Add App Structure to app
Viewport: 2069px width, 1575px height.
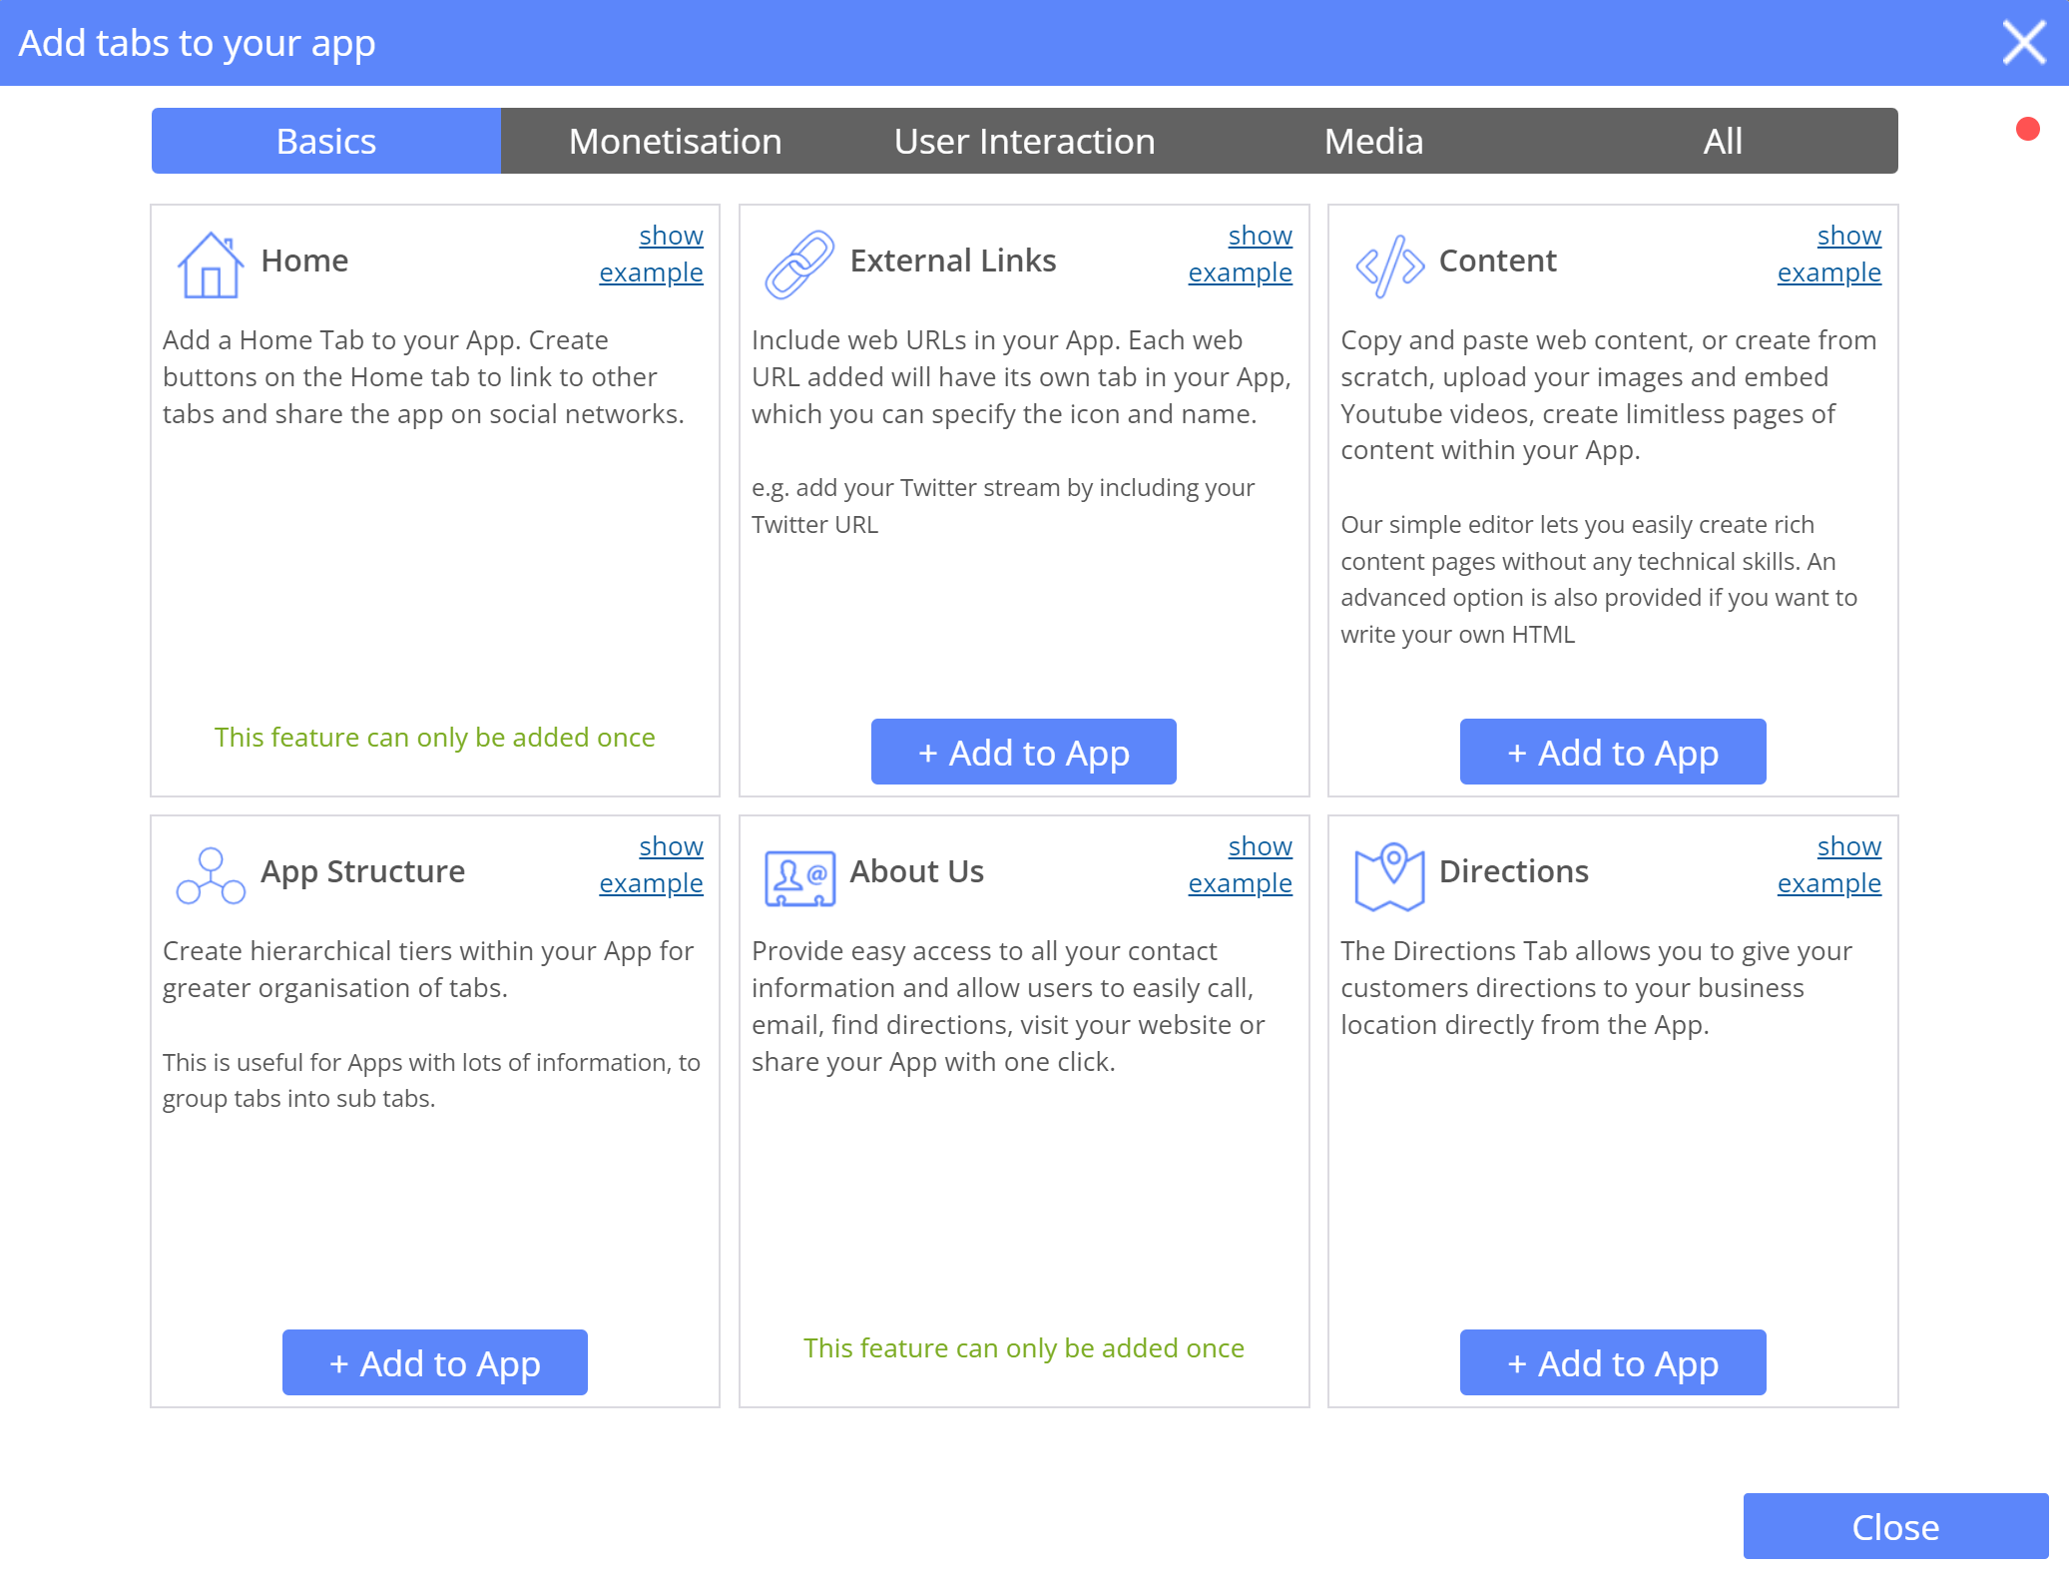[x=434, y=1362]
